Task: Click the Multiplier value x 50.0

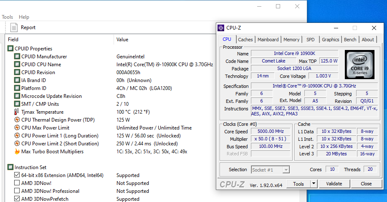Action: [271, 139]
